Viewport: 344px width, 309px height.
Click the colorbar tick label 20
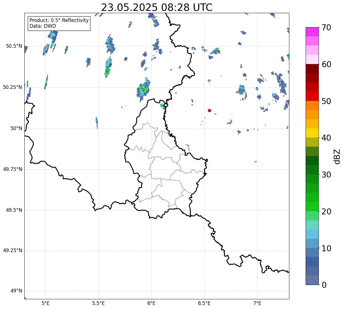[x=326, y=212]
